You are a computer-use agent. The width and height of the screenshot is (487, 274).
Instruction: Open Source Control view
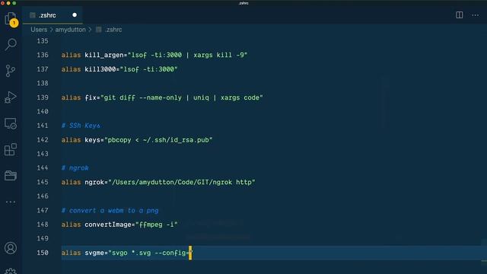[11, 71]
